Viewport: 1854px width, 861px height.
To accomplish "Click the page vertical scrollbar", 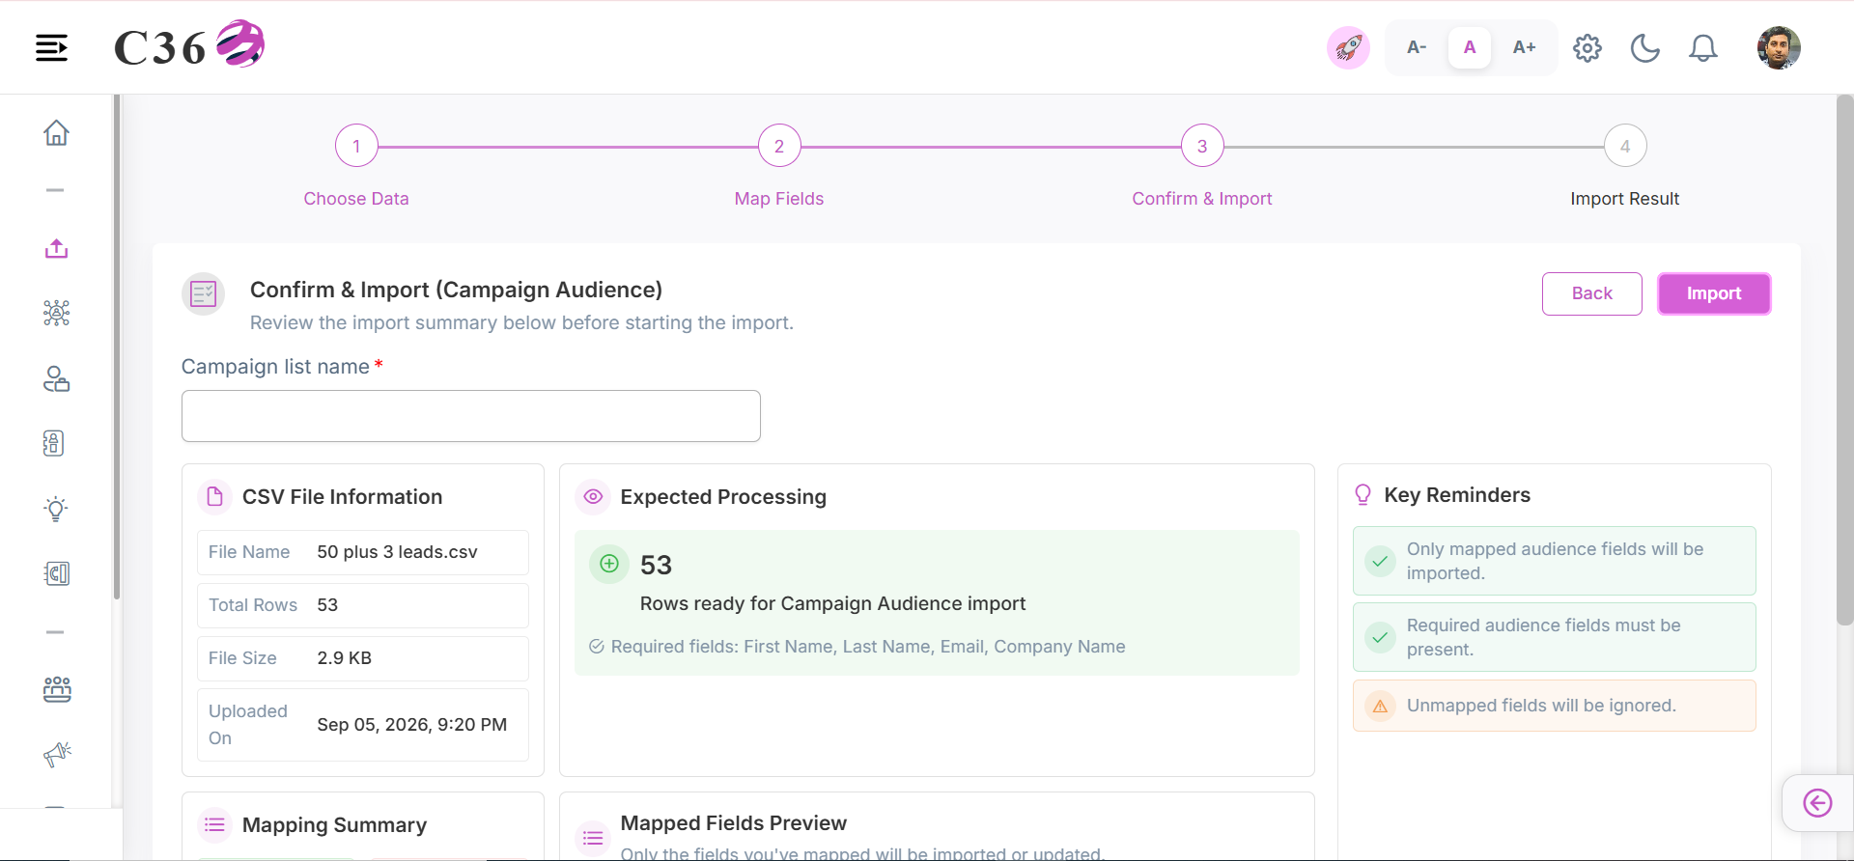I will (x=1844, y=359).
